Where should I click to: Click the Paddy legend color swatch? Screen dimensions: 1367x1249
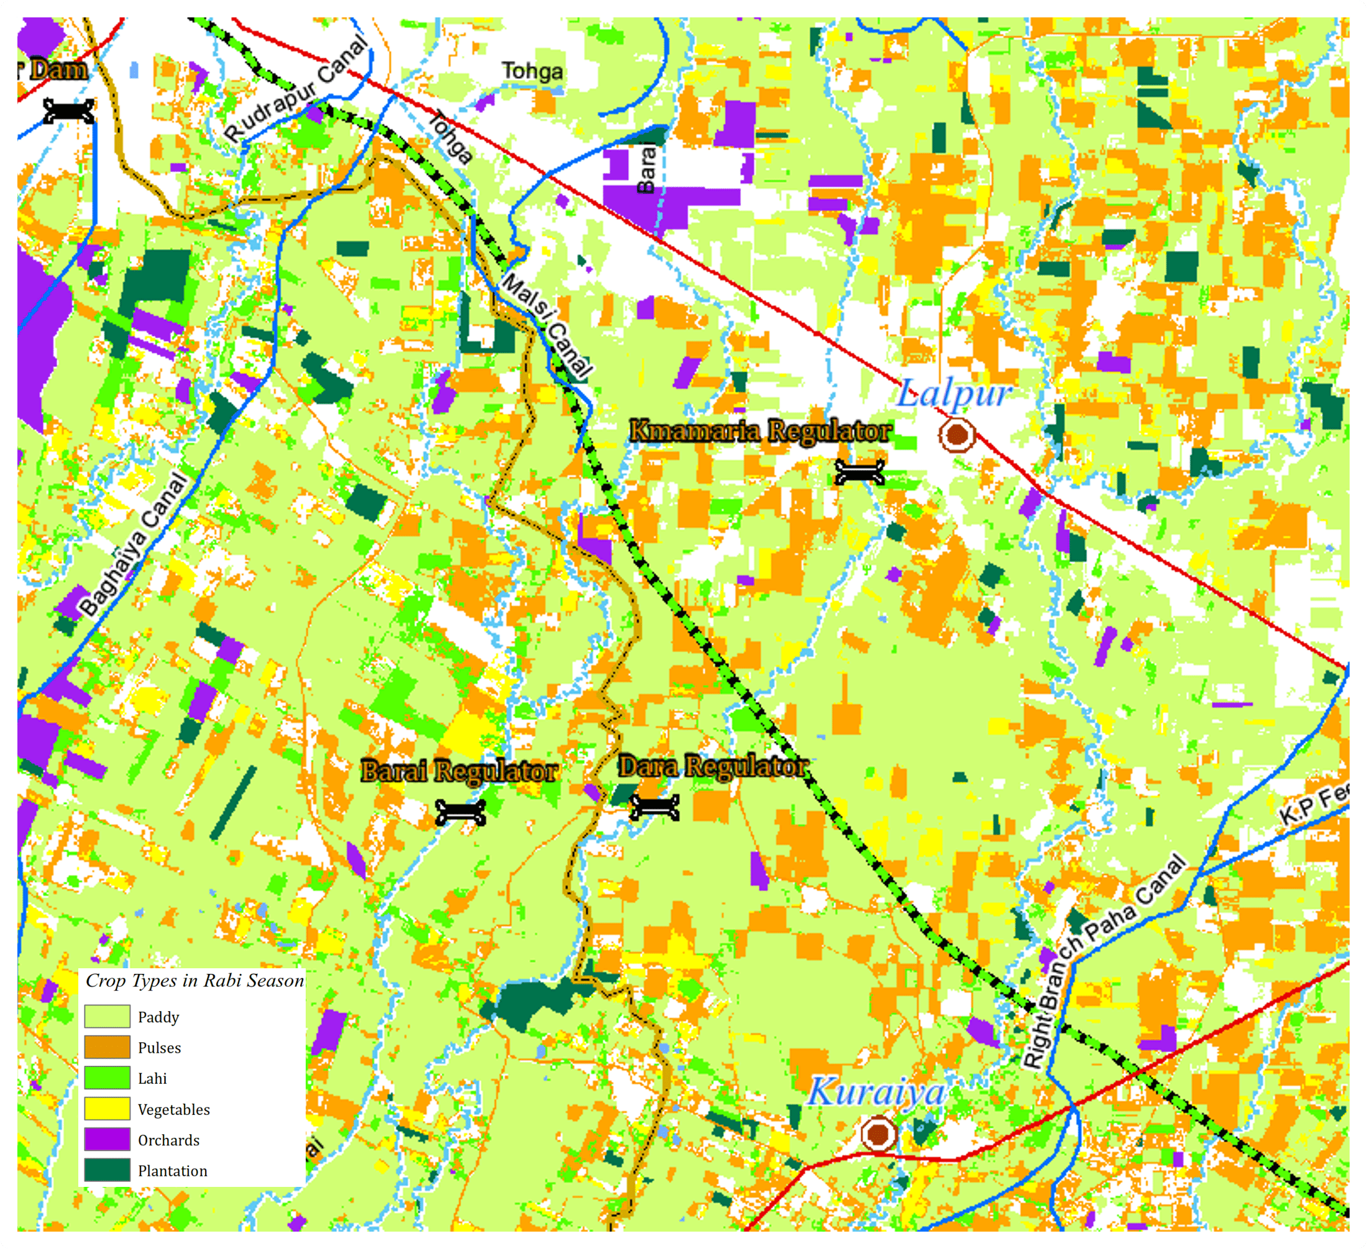coord(107,1017)
